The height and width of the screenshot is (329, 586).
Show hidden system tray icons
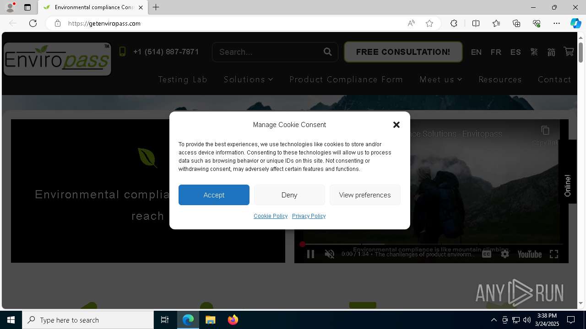click(x=494, y=320)
